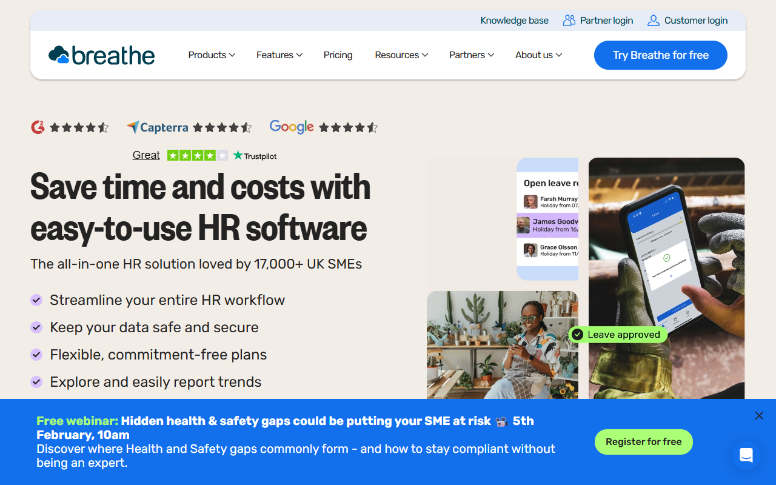Expand the Resources dropdown menu
This screenshot has height=485, width=776.
[401, 55]
